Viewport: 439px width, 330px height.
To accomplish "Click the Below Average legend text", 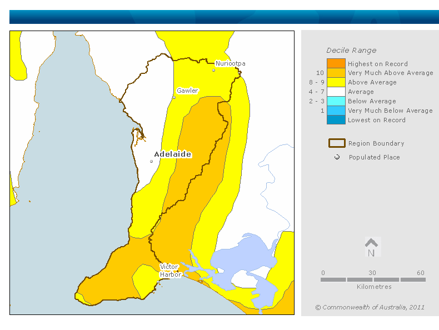I will click(372, 101).
